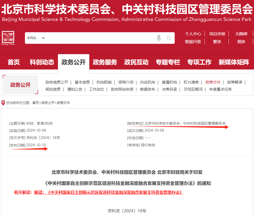Open the 政务服务 tab

[x=105, y=62]
